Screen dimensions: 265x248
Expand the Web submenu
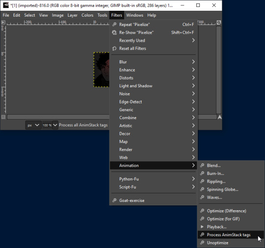point(153,157)
